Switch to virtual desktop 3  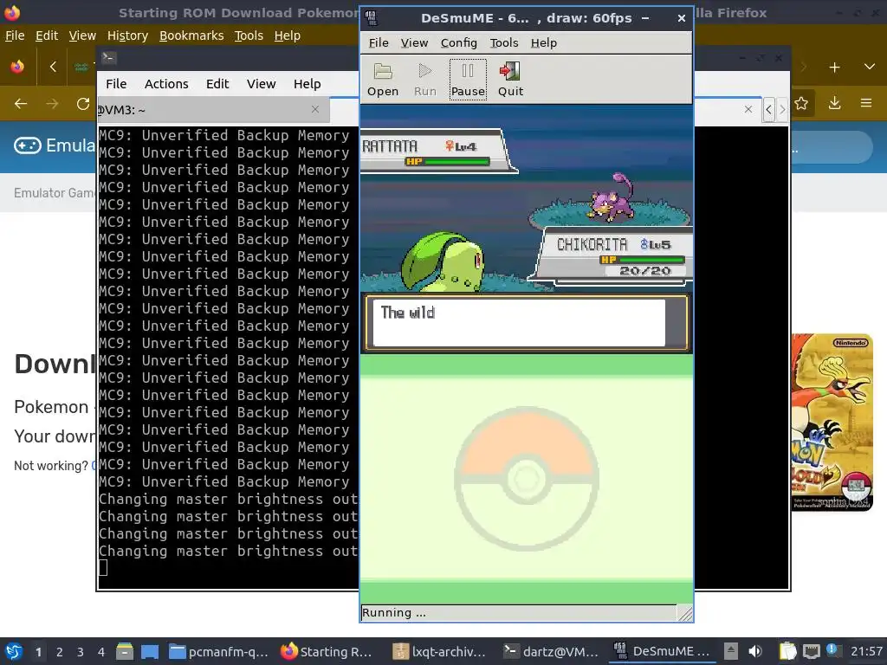[81, 652]
